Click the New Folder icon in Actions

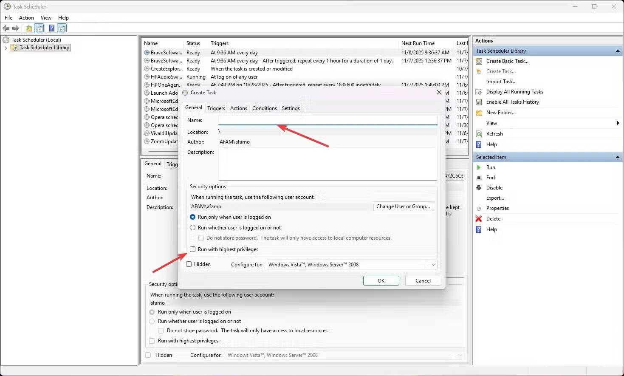click(x=479, y=113)
